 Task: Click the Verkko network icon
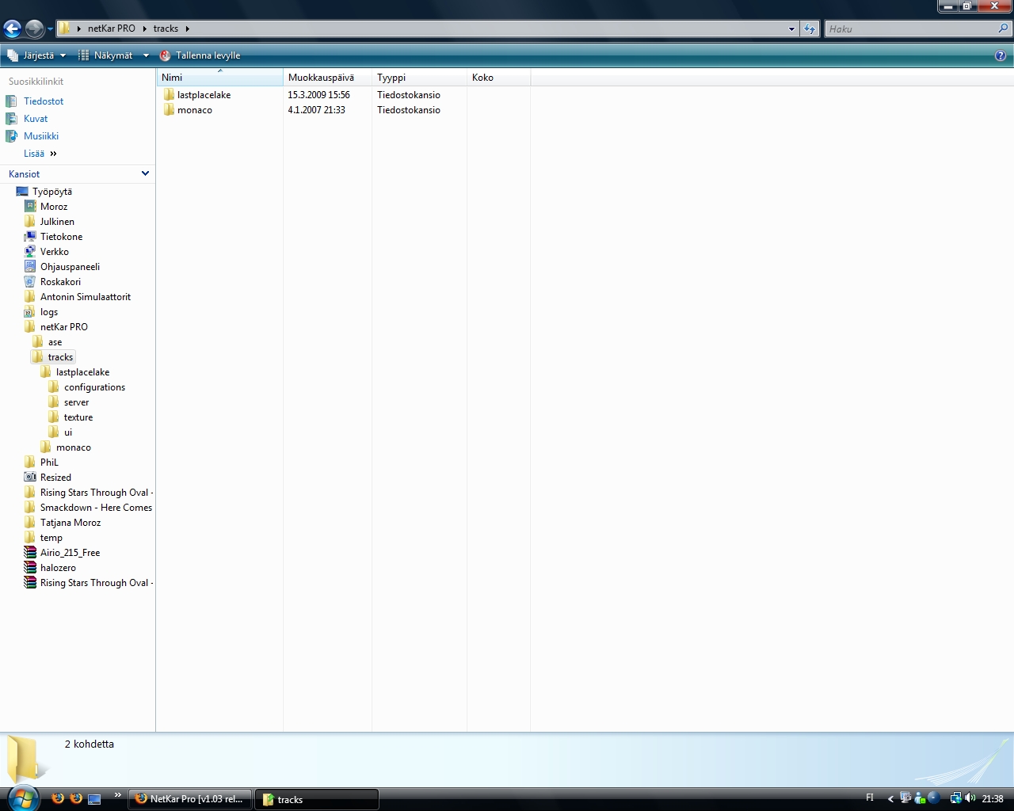30,252
